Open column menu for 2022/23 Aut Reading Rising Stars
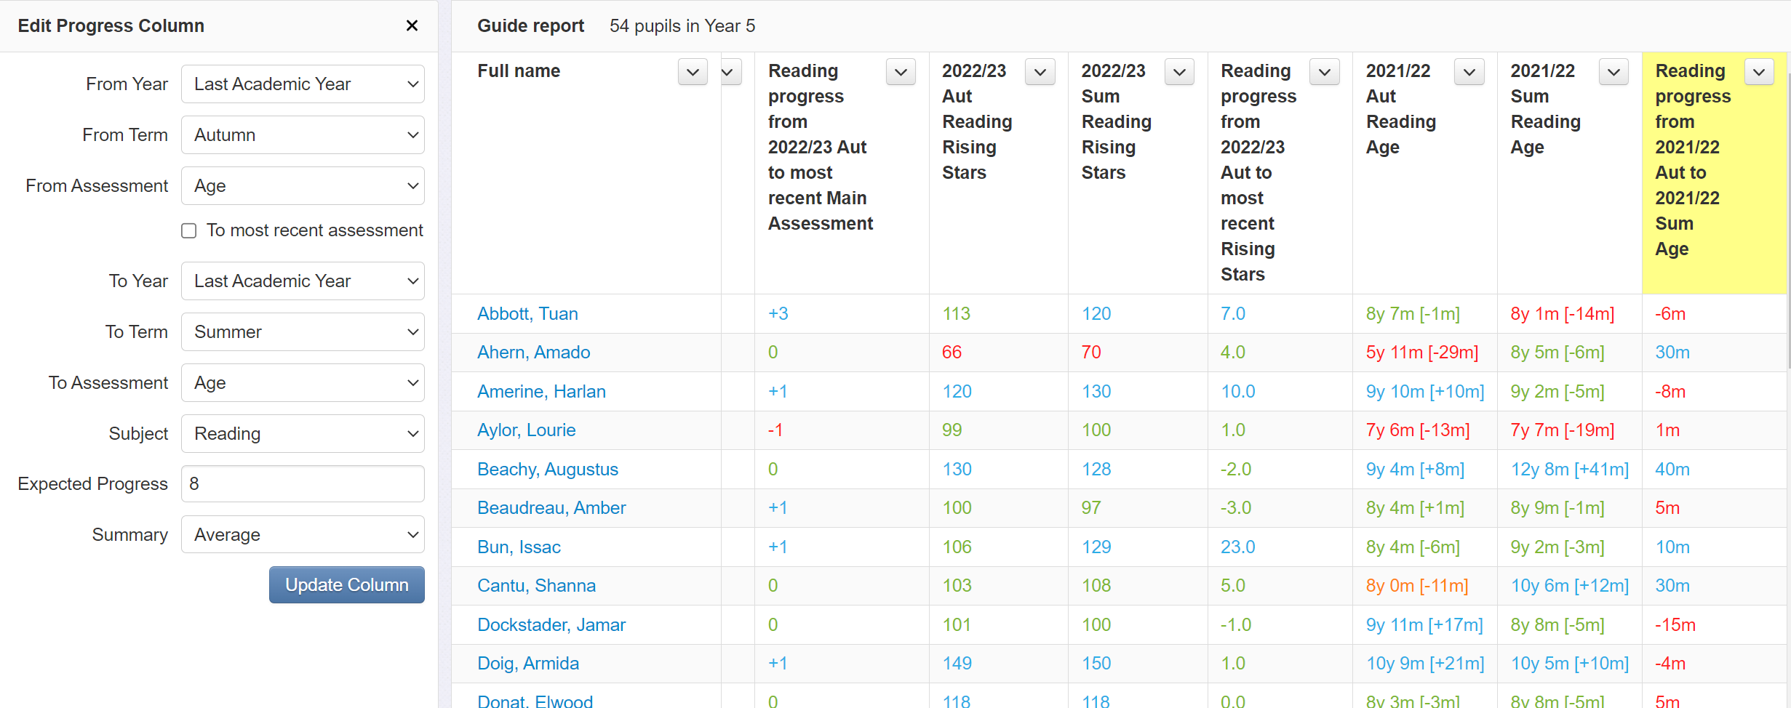The width and height of the screenshot is (1791, 708). (x=1040, y=72)
